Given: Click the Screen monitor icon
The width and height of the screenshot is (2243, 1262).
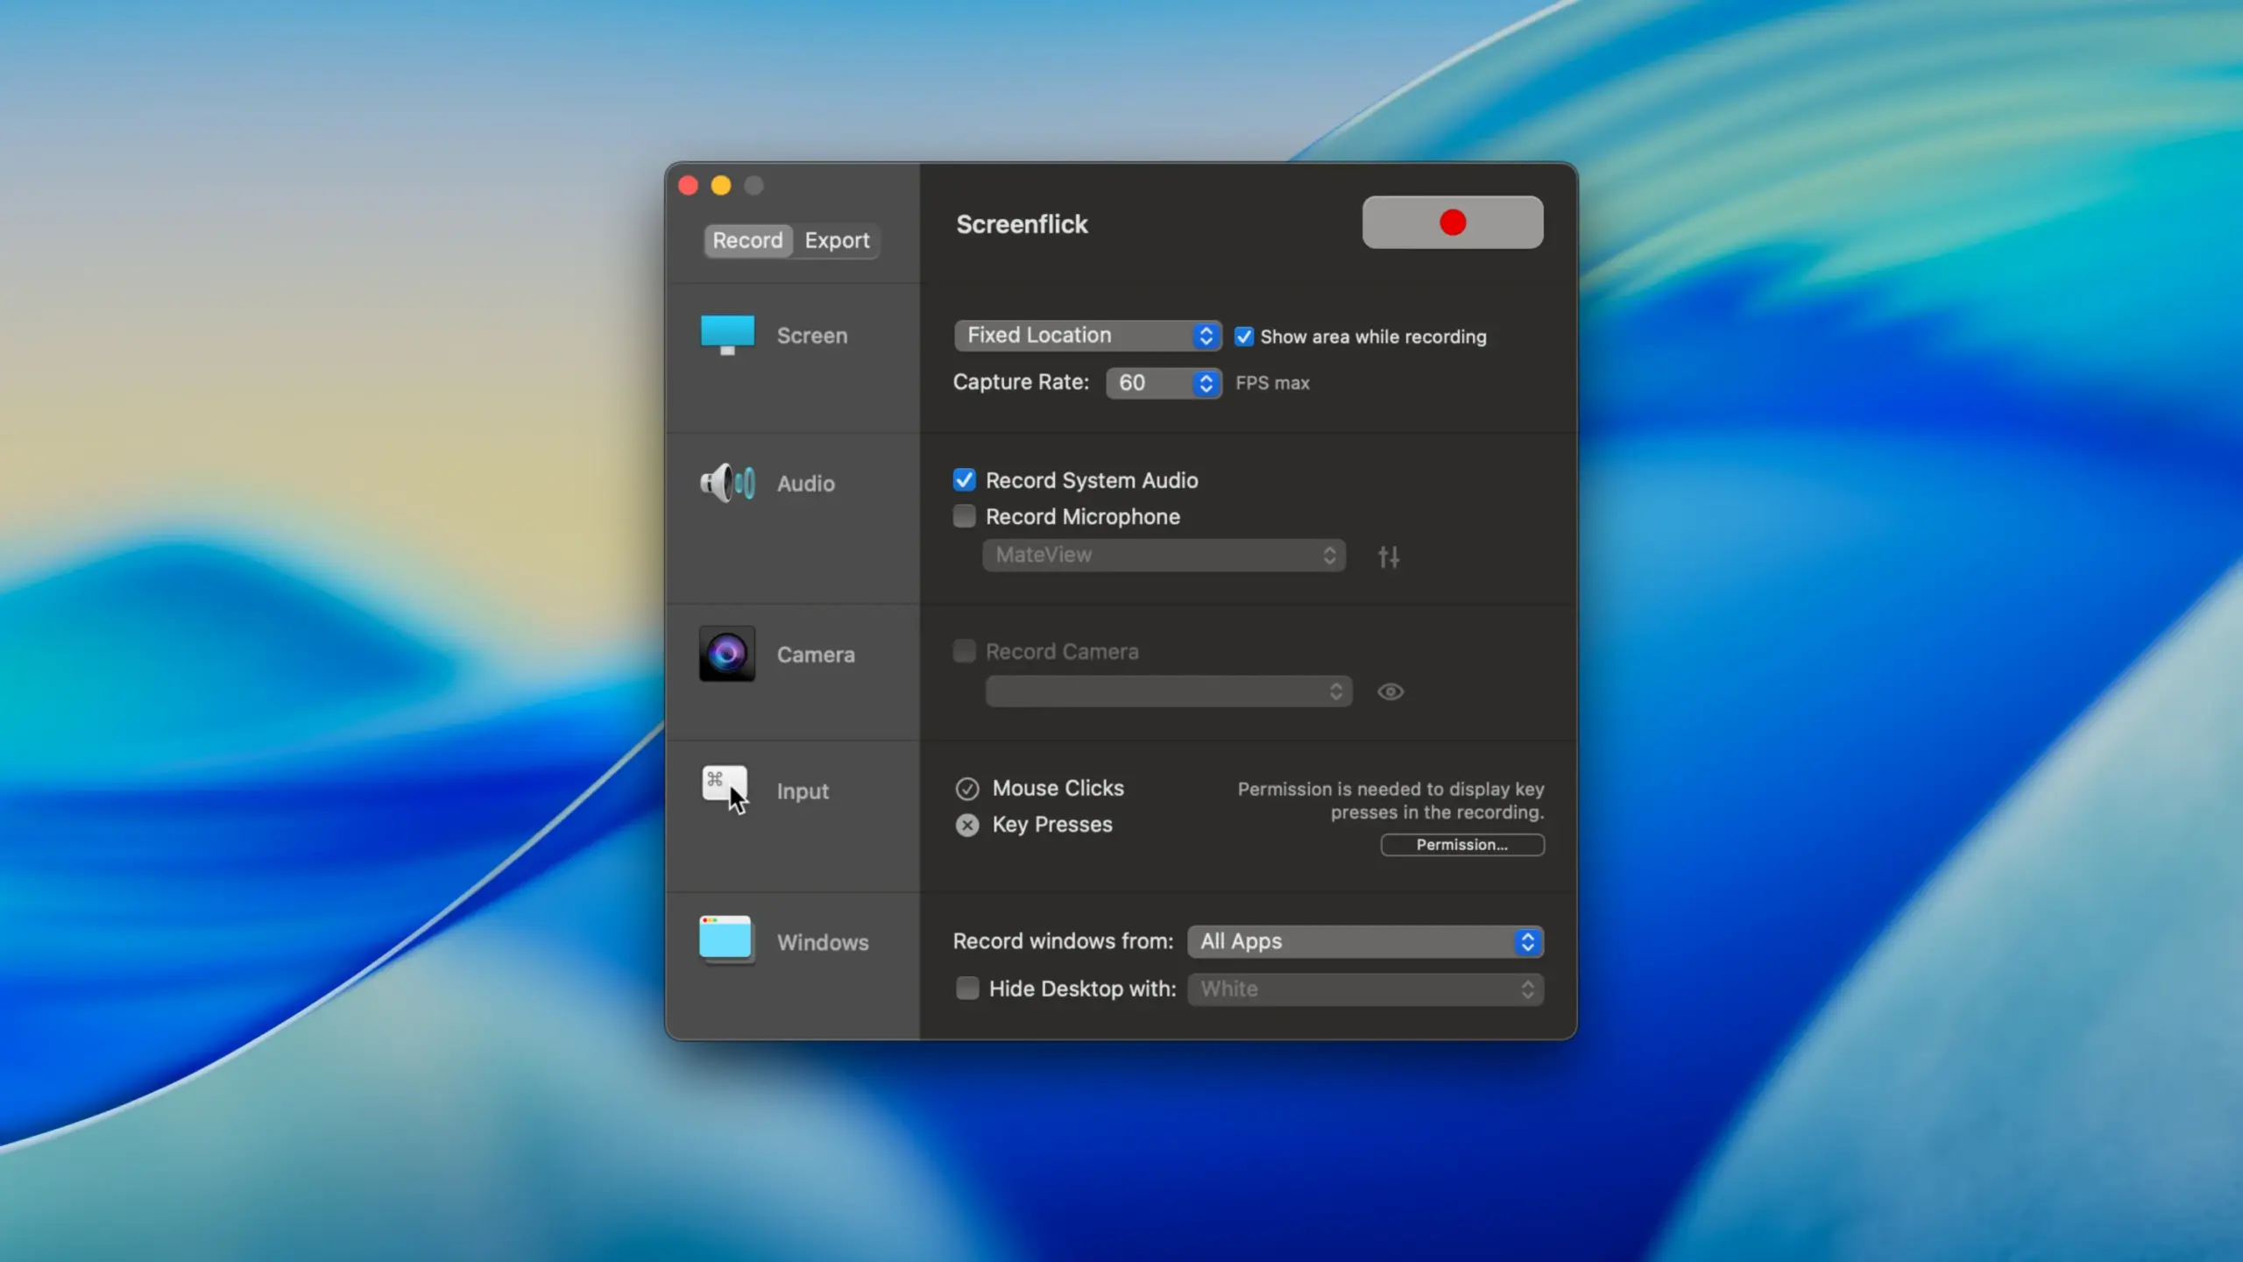Looking at the screenshot, I should click(727, 335).
